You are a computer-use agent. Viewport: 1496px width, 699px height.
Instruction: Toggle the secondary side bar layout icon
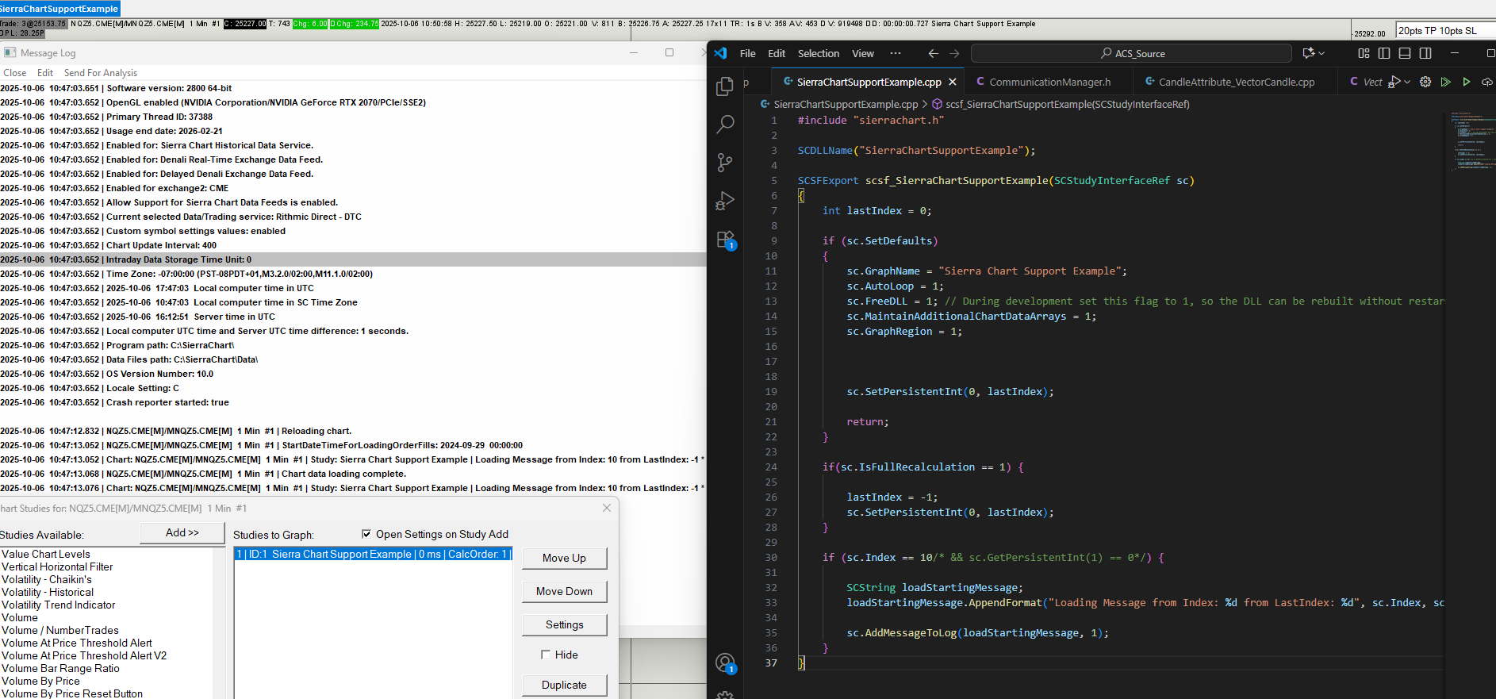tap(1425, 53)
